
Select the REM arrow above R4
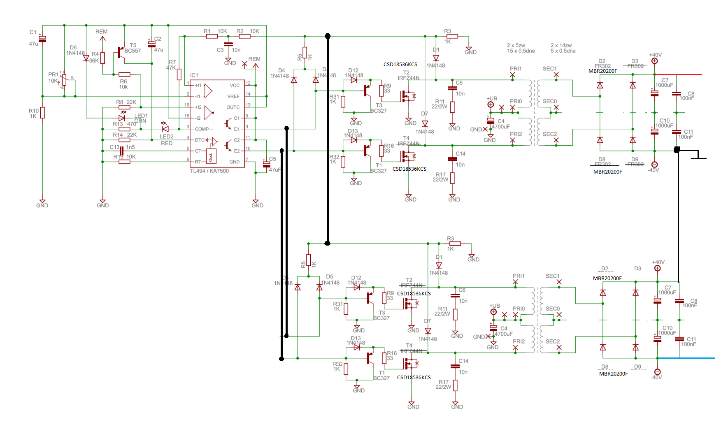(x=102, y=39)
